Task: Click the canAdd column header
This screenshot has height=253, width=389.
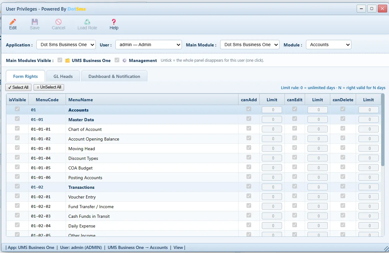Action: coord(249,100)
